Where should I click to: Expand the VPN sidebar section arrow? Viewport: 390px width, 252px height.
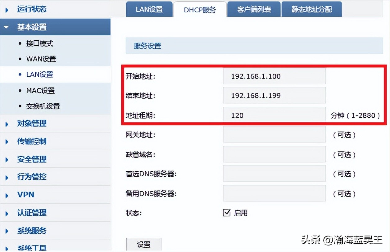pyautogui.click(x=7, y=195)
